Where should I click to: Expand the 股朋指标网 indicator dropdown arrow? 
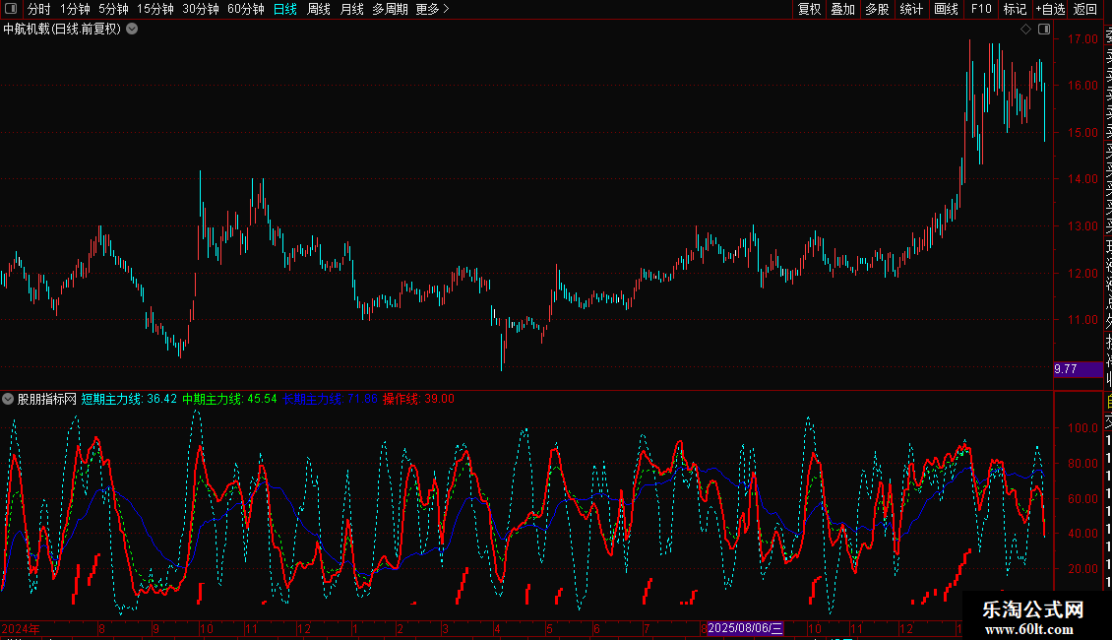point(9,400)
